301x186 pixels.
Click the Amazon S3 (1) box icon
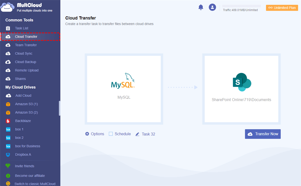8,104
